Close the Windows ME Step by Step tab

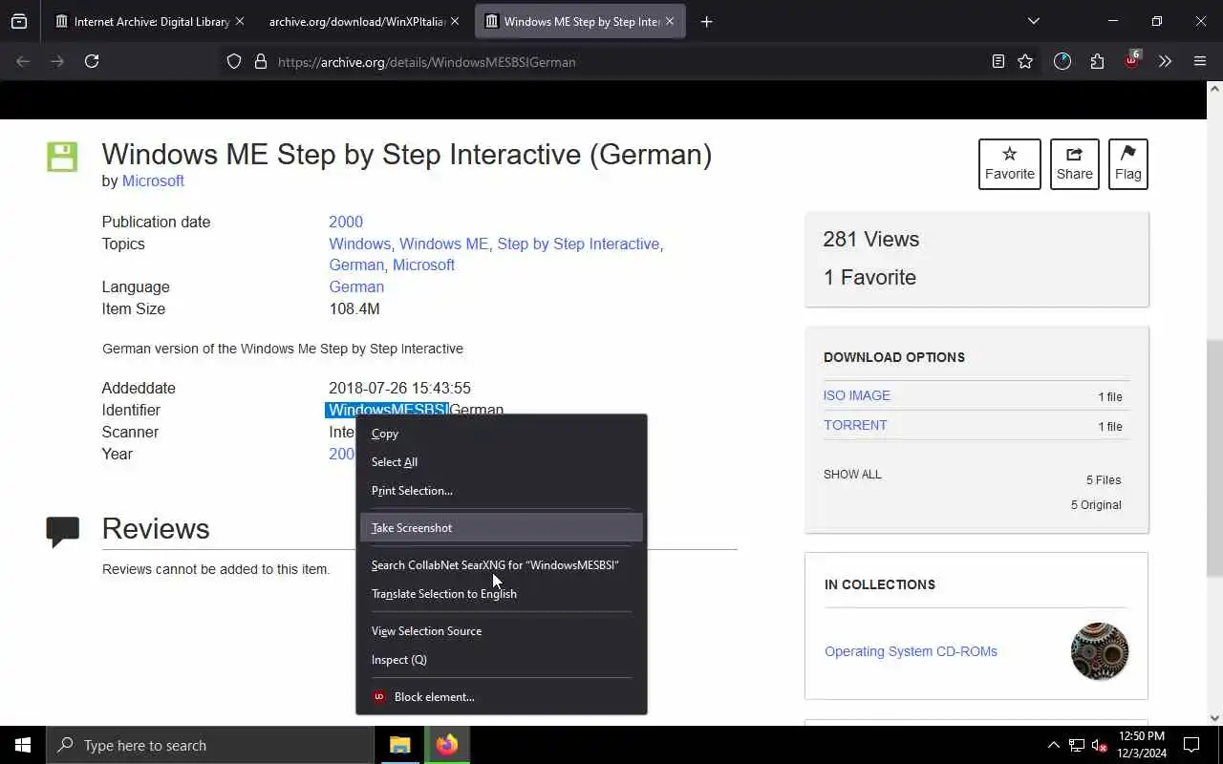(670, 21)
